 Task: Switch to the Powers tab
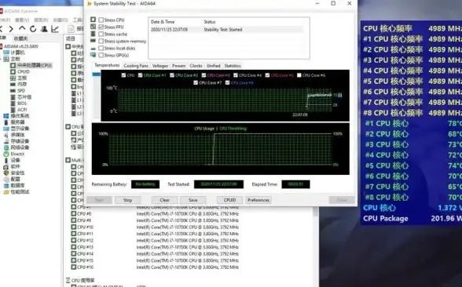click(x=179, y=66)
